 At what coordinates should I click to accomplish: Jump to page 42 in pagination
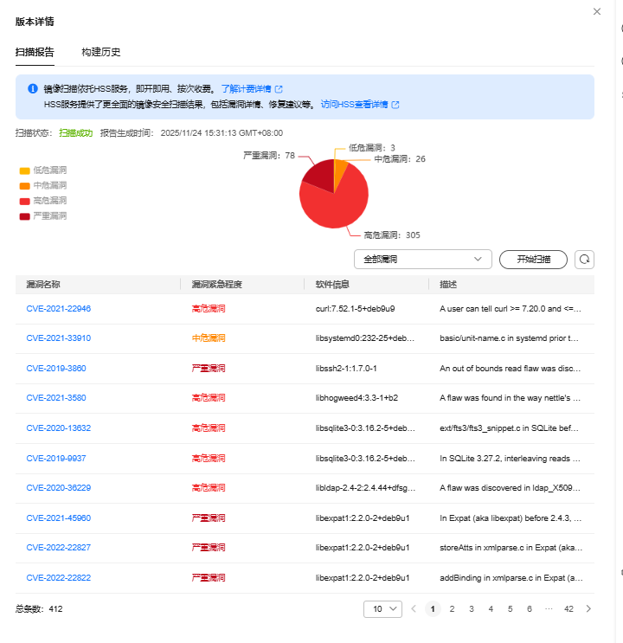568,608
